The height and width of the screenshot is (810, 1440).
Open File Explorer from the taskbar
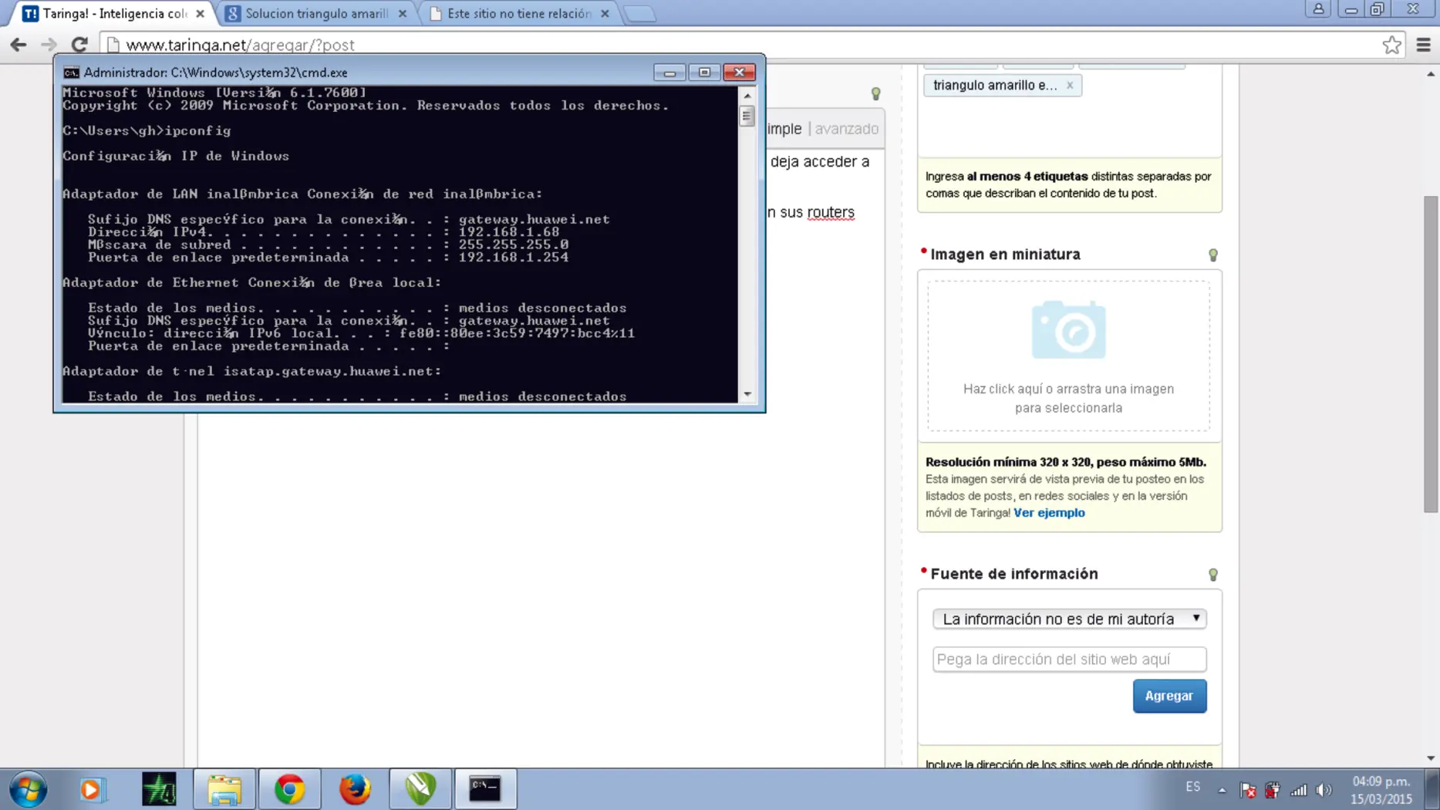224,789
